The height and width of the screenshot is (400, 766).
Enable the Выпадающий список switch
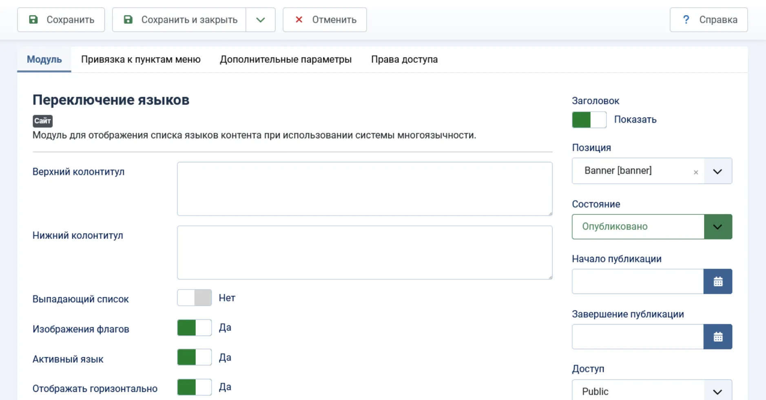195,298
